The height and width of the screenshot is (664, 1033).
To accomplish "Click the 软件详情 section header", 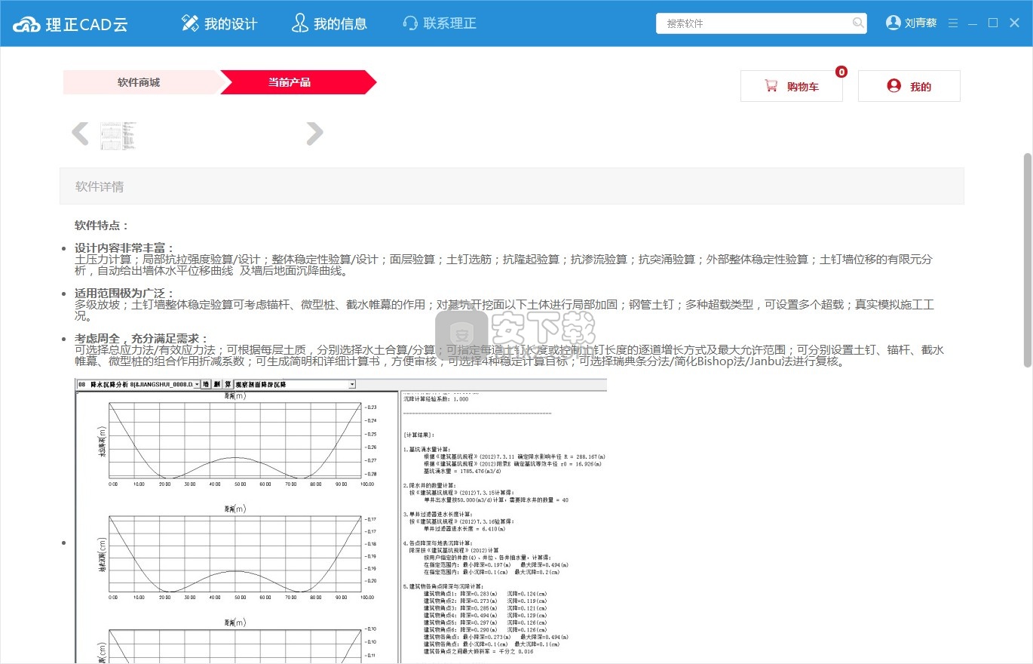I will [512, 186].
